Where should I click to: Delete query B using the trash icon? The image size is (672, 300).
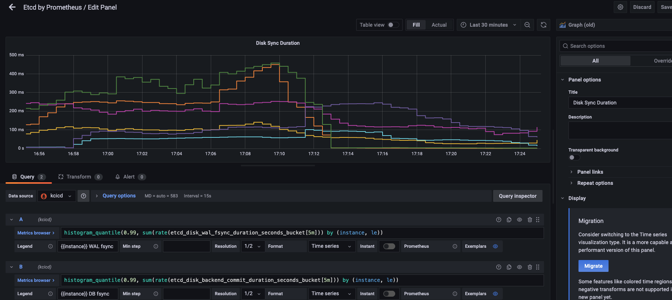coord(530,267)
